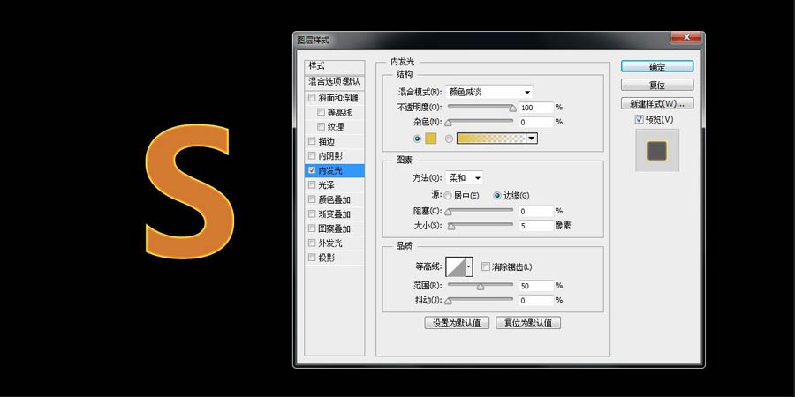This screenshot has width=795, height=397.
Task: Select 混合选项:默认 in the styles list
Action: point(334,81)
